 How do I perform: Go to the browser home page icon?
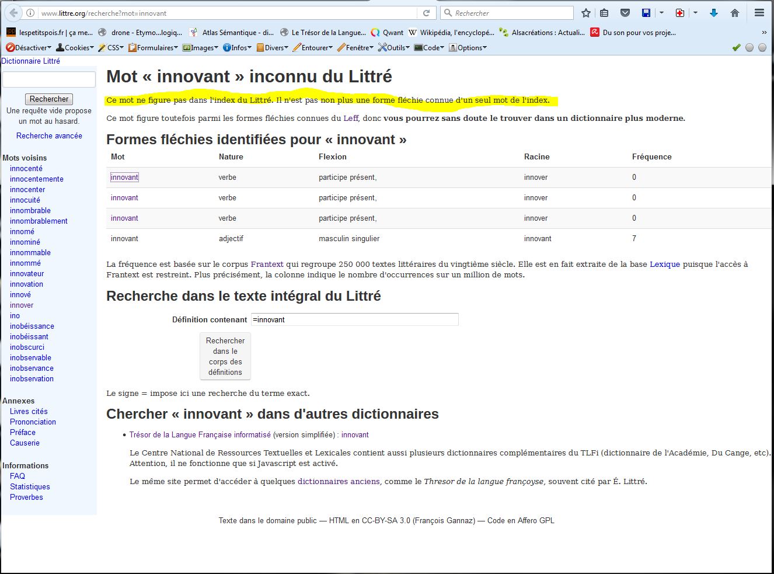(x=735, y=13)
